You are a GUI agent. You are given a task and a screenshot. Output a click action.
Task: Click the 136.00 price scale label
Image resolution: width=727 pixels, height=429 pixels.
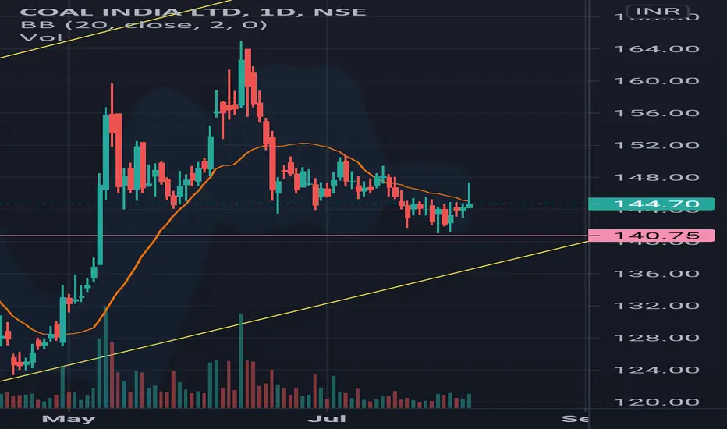click(x=656, y=273)
